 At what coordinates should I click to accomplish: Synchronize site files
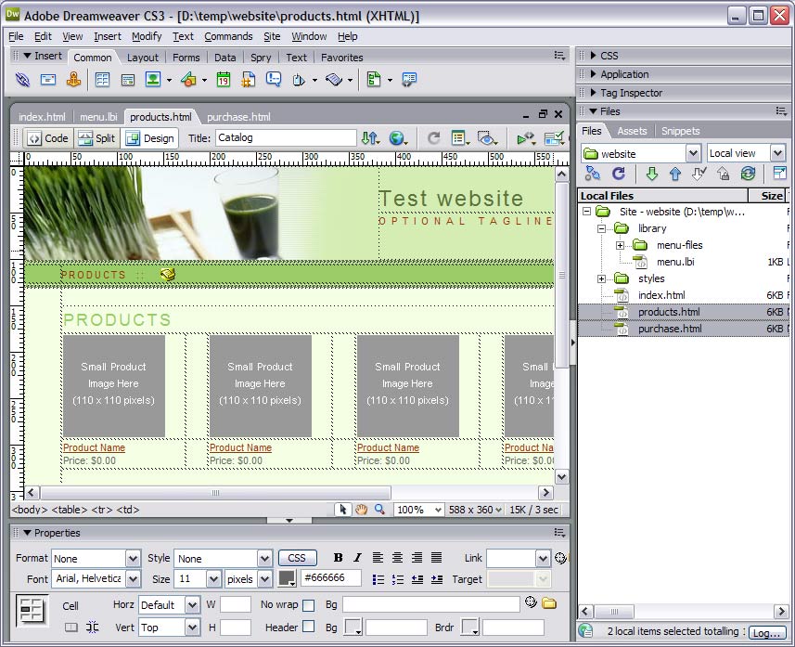pyautogui.click(x=748, y=175)
